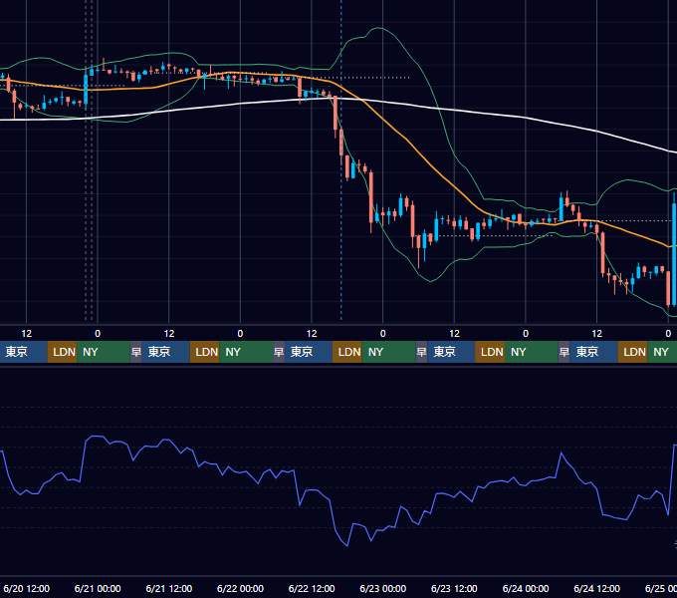677x598 pixels.
Task: Click the '6/24 00:00' date label
Action: (526, 588)
